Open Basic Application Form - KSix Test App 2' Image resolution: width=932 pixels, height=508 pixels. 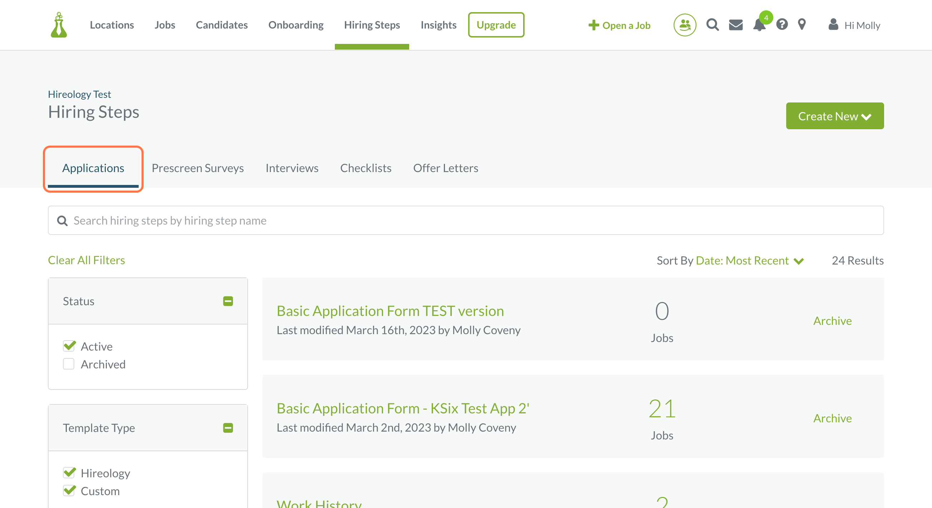pos(403,408)
